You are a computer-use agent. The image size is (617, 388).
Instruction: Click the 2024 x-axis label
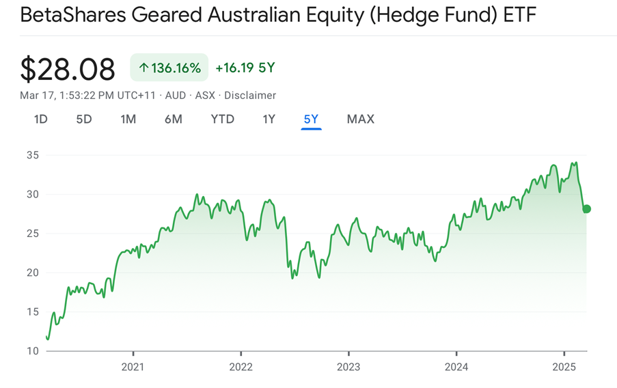click(456, 367)
